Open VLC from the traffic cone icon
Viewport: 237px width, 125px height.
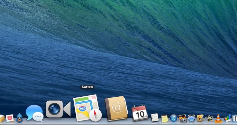pos(218,118)
